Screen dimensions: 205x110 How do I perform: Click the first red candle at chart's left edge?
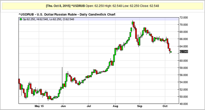[19, 81]
